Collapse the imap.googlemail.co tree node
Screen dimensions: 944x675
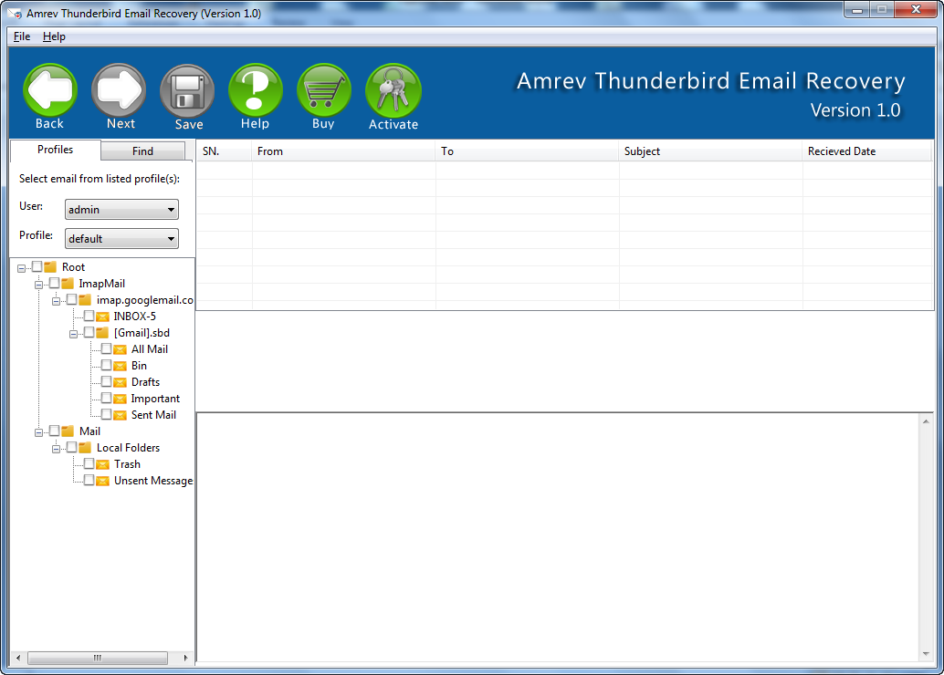coord(56,301)
